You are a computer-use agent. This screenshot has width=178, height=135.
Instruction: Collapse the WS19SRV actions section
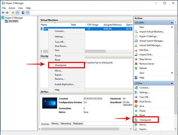click(172, 22)
